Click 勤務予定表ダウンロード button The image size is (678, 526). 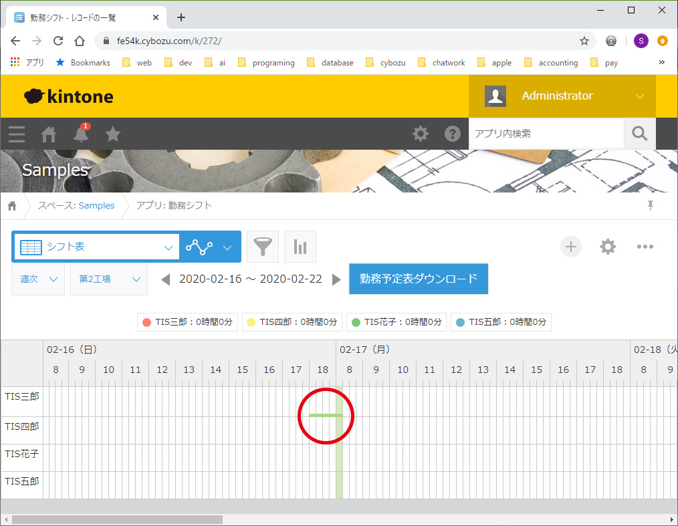(419, 279)
